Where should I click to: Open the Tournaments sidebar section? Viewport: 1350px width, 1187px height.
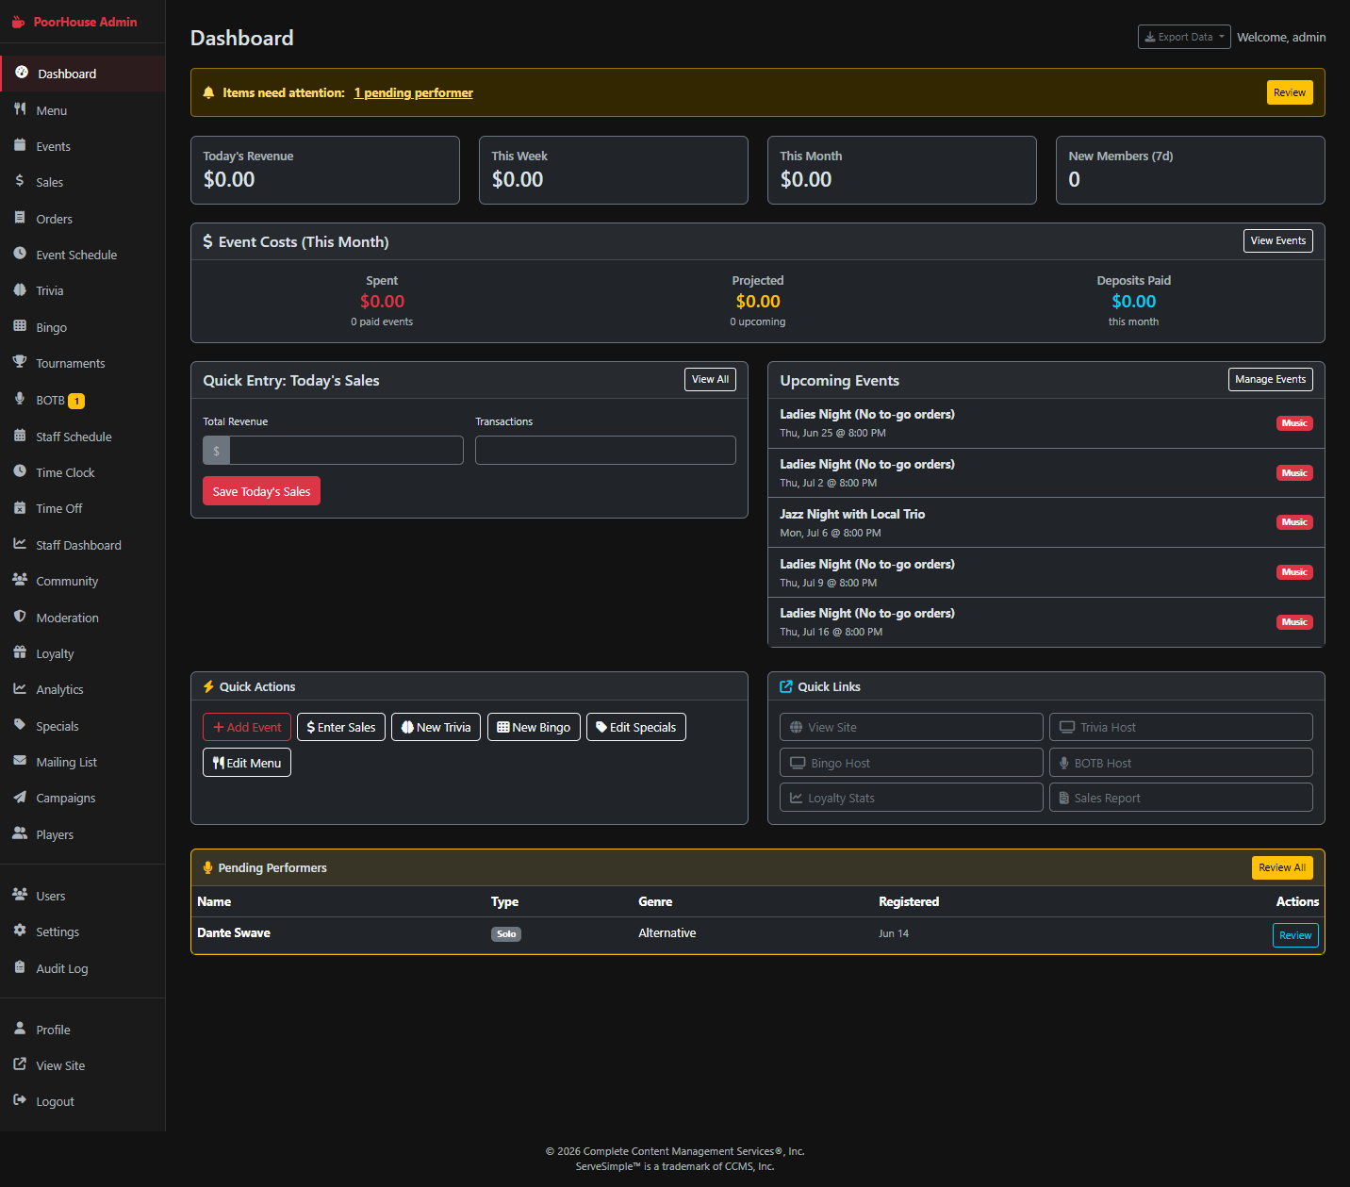pos(83,363)
